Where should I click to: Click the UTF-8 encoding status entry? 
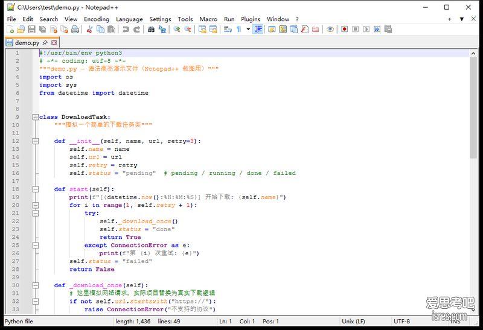401,322
